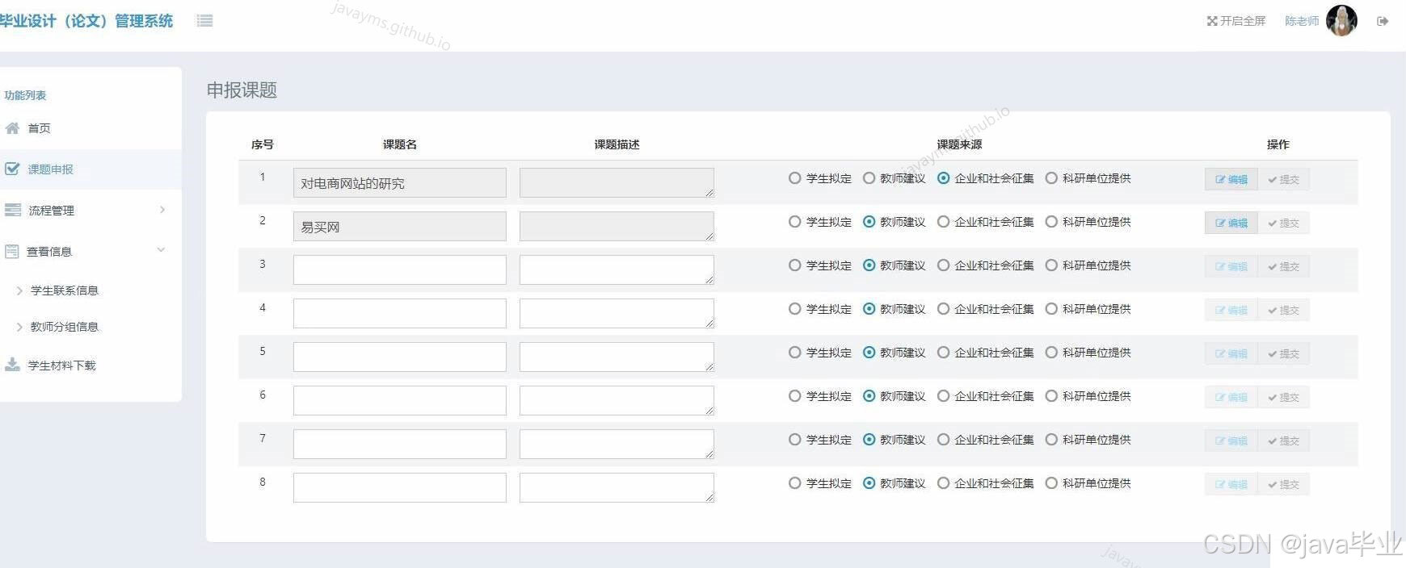Click row 8 topic description textarea
Viewport: 1406px width, 568px height.
(x=617, y=488)
